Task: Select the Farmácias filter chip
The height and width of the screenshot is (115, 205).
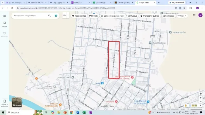Action: pos(168,16)
